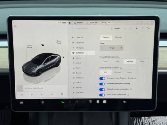The height and width of the screenshot is (125, 167).
Task: Show info for Obstacle-Aware Acceleration
Action: coord(131,89)
